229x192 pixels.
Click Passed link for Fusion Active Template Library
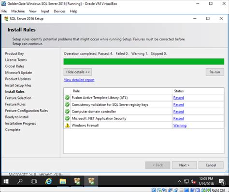(x=178, y=98)
